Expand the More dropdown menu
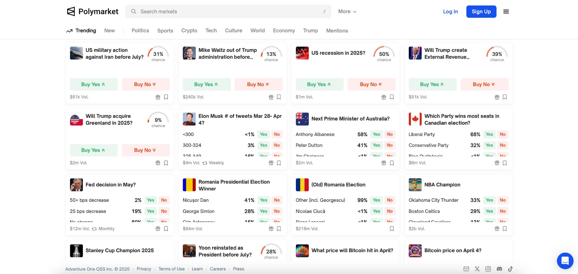This screenshot has width=578, height=274. [347, 11]
